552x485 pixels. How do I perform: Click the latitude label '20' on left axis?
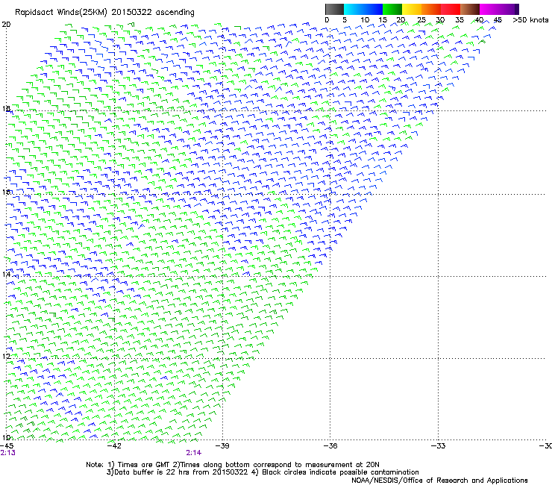pyautogui.click(x=6, y=25)
